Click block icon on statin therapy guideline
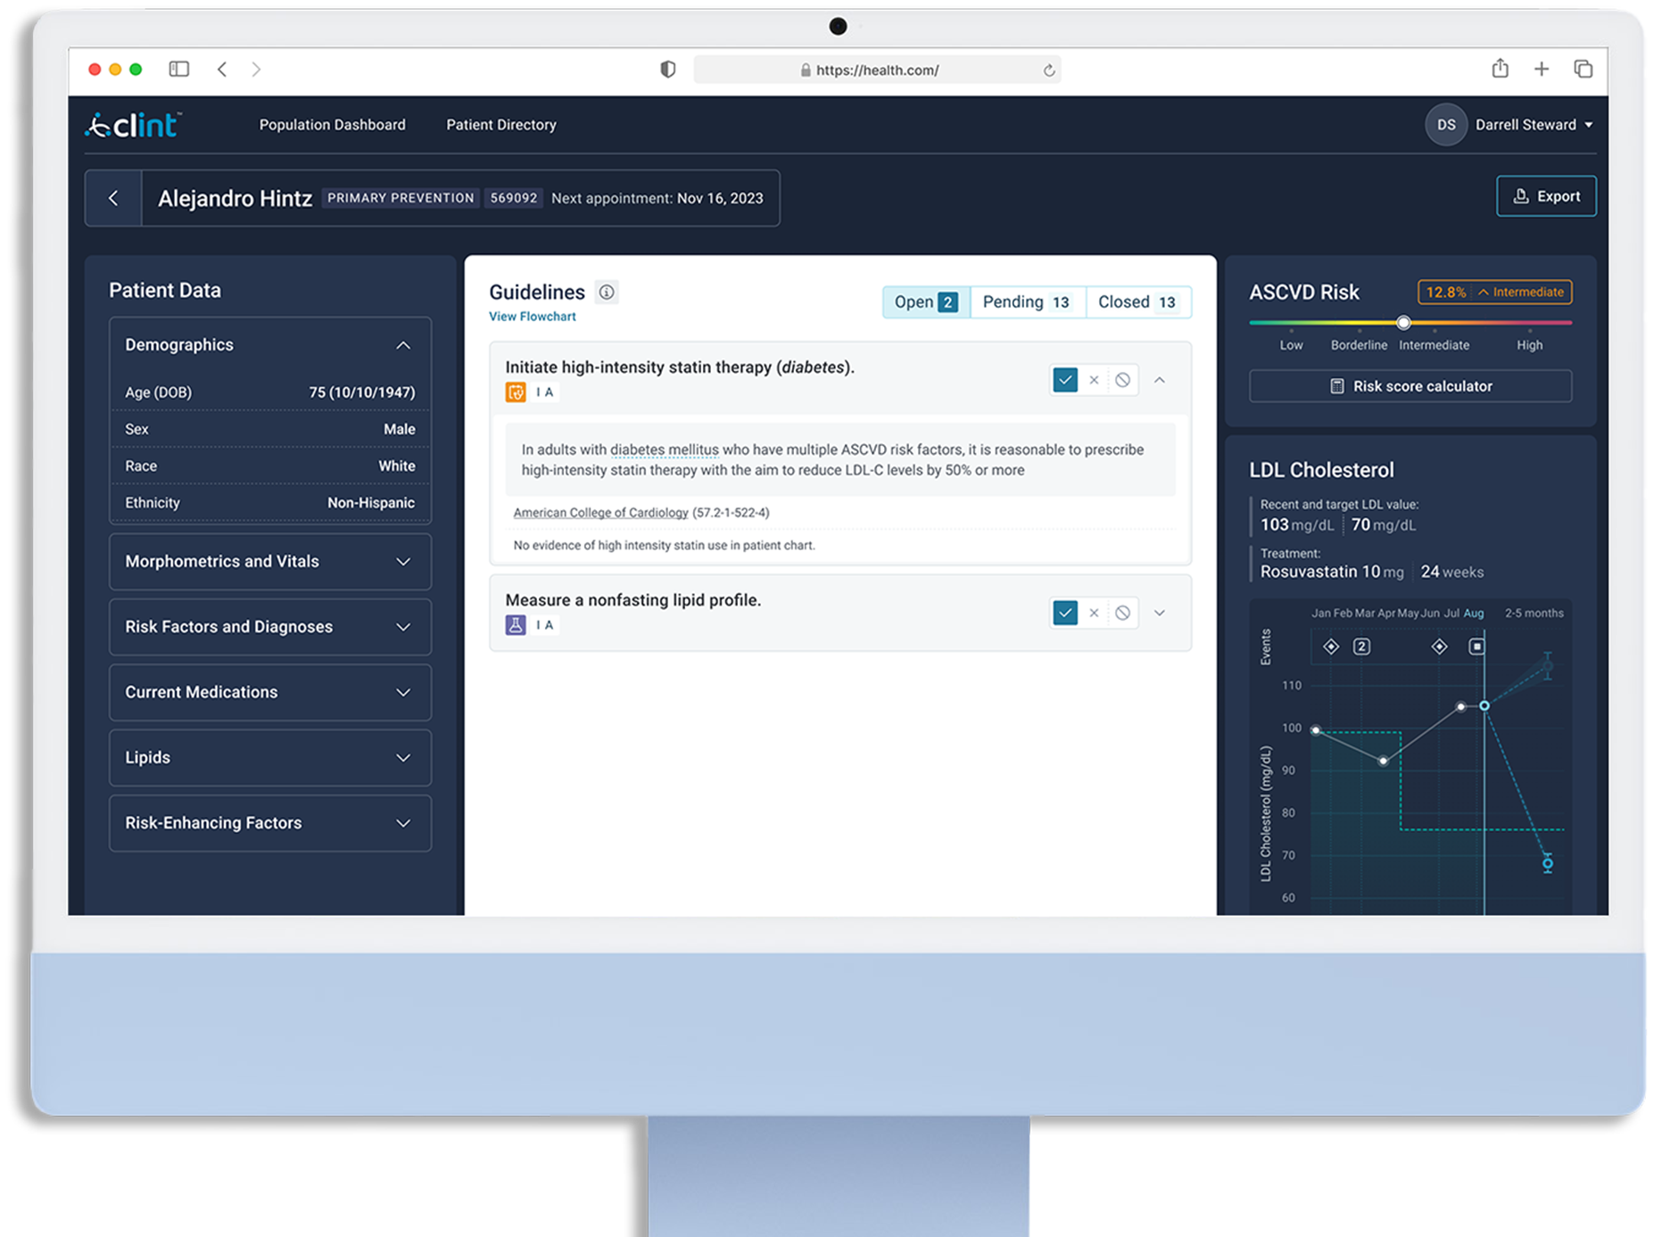The width and height of the screenshot is (1678, 1237). click(x=1122, y=380)
